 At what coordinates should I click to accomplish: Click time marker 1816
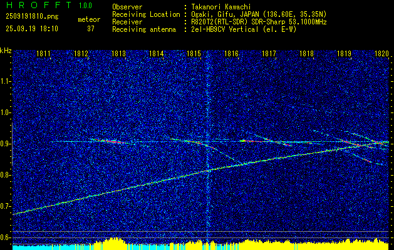point(231,53)
